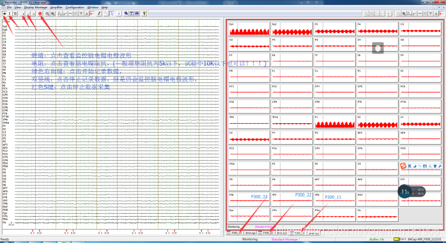
Task: Click the second wave icon in right toolbar
Action: pyautogui.click(x=415, y=13)
